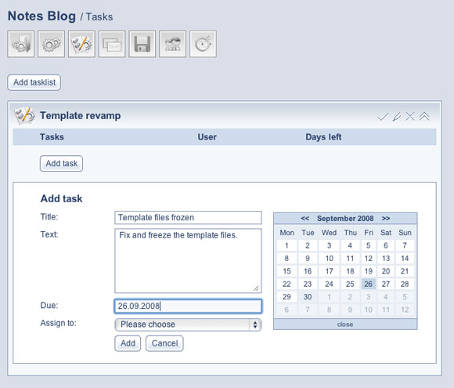Open the milestones gears icon
This screenshot has height=388, width=454.
click(x=51, y=44)
